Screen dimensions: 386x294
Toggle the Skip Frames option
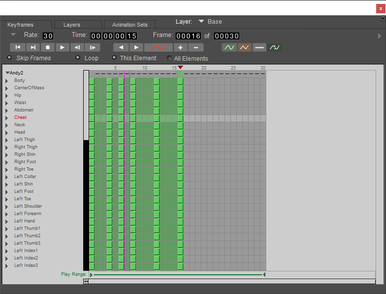[x=9, y=58]
